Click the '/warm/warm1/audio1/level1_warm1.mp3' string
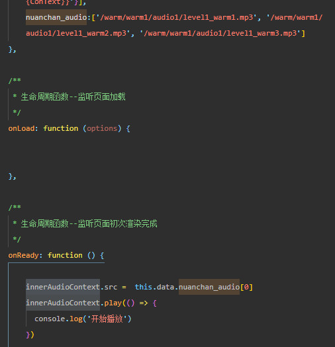Image resolution: width=335 pixels, height=347 pixels. (177, 17)
